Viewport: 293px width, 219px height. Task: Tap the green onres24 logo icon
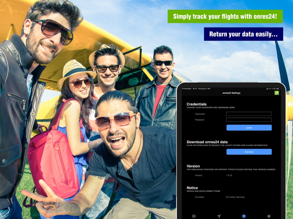coord(277,93)
